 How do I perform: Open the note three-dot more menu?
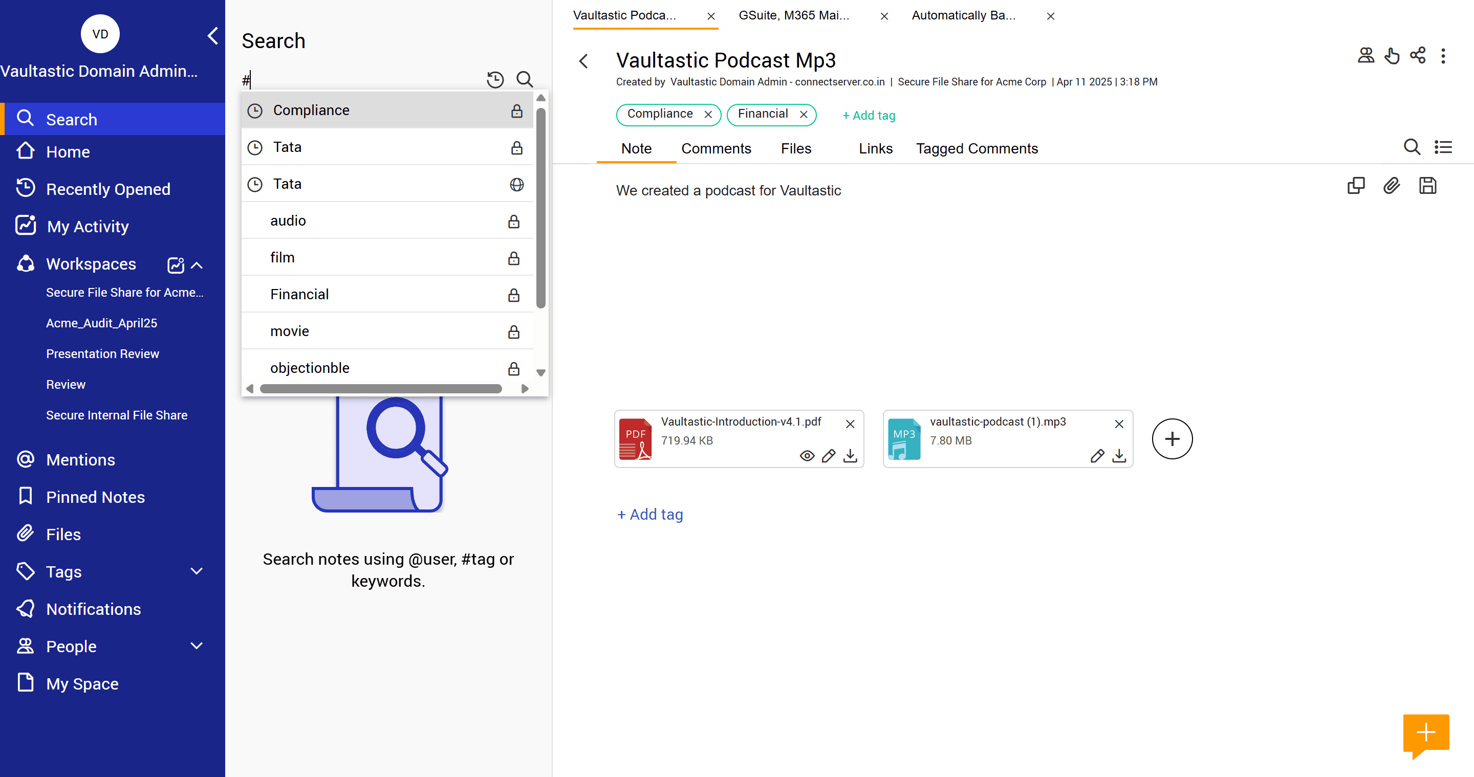[x=1443, y=56]
